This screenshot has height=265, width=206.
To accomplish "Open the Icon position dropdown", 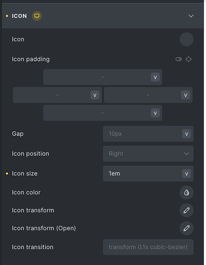I will (148, 154).
